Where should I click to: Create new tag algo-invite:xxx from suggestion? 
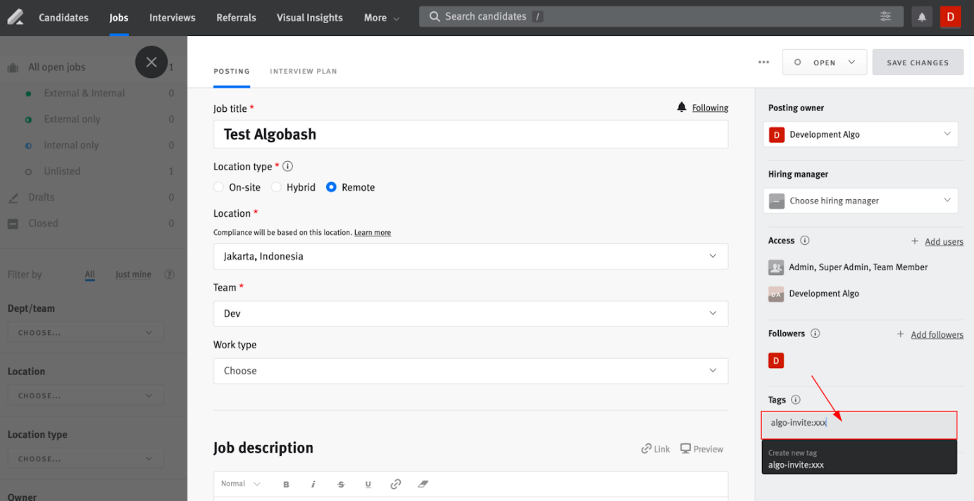859,458
